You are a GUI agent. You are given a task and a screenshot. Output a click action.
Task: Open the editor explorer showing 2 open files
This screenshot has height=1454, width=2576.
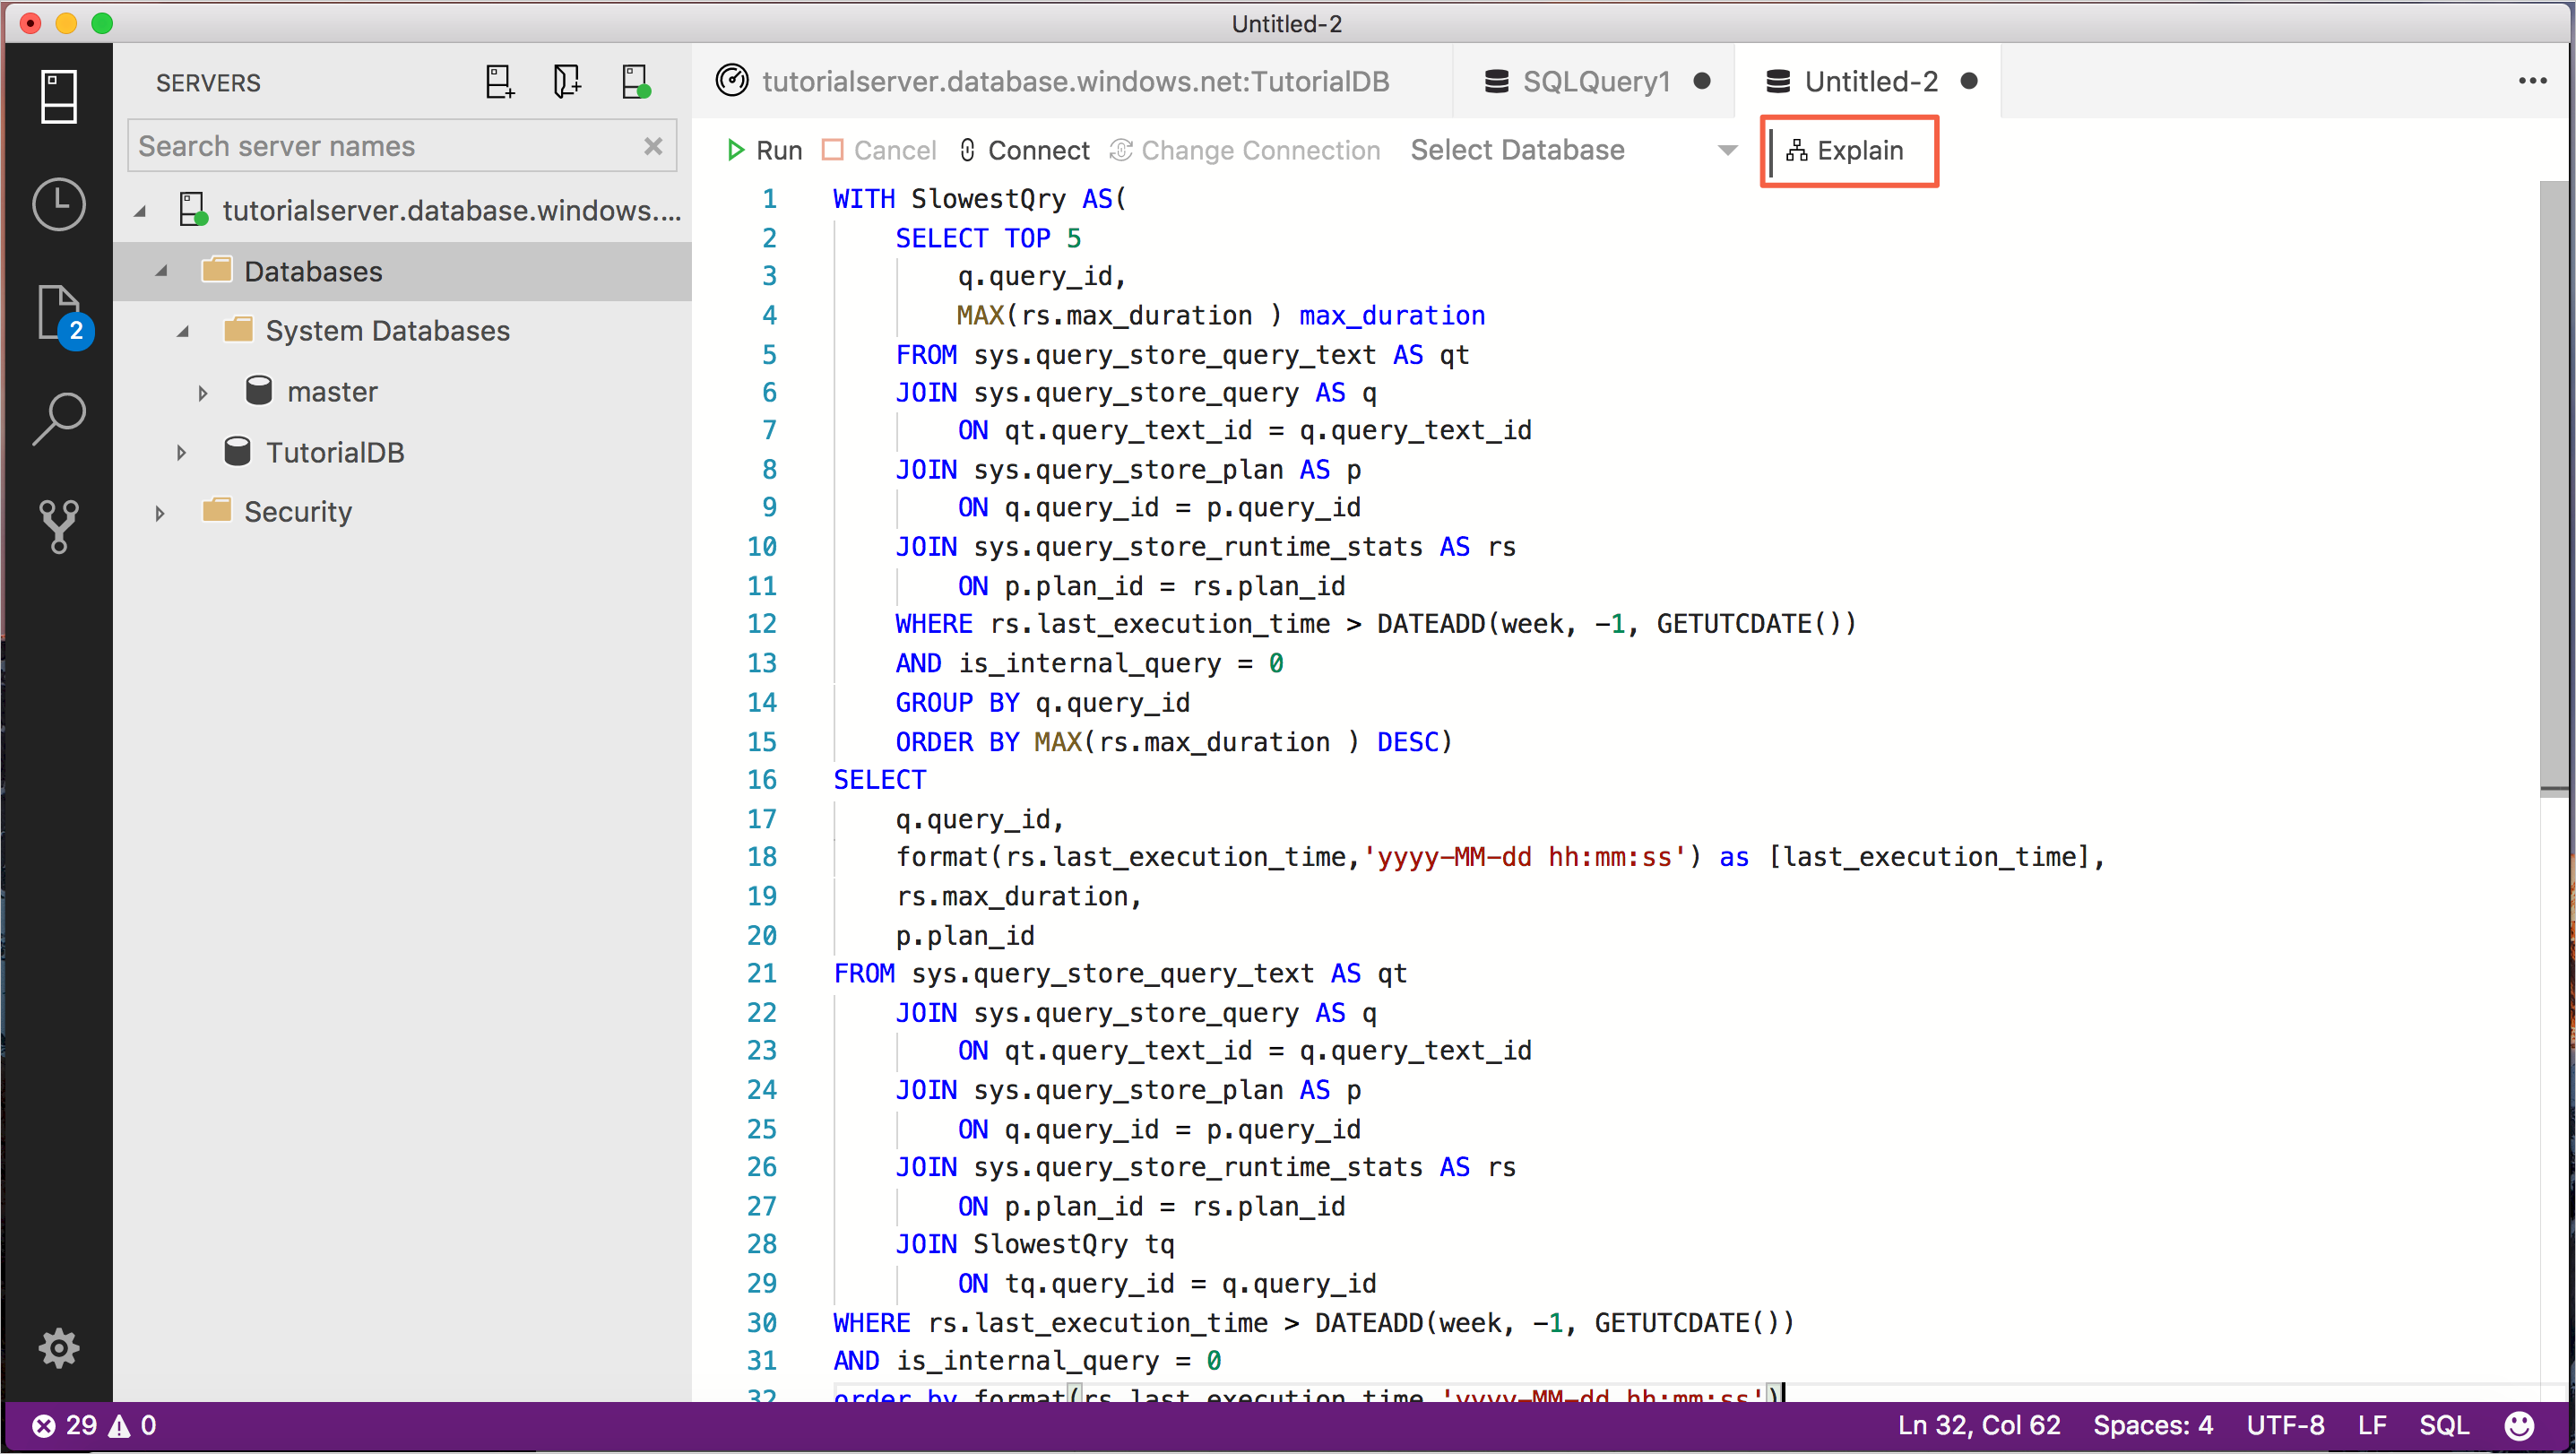(58, 313)
